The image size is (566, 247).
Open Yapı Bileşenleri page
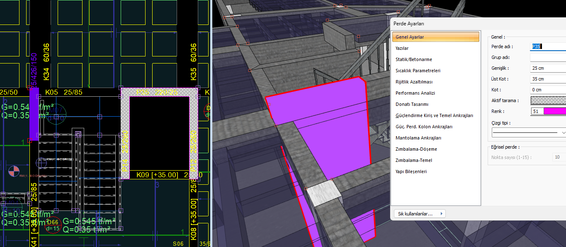coord(411,171)
